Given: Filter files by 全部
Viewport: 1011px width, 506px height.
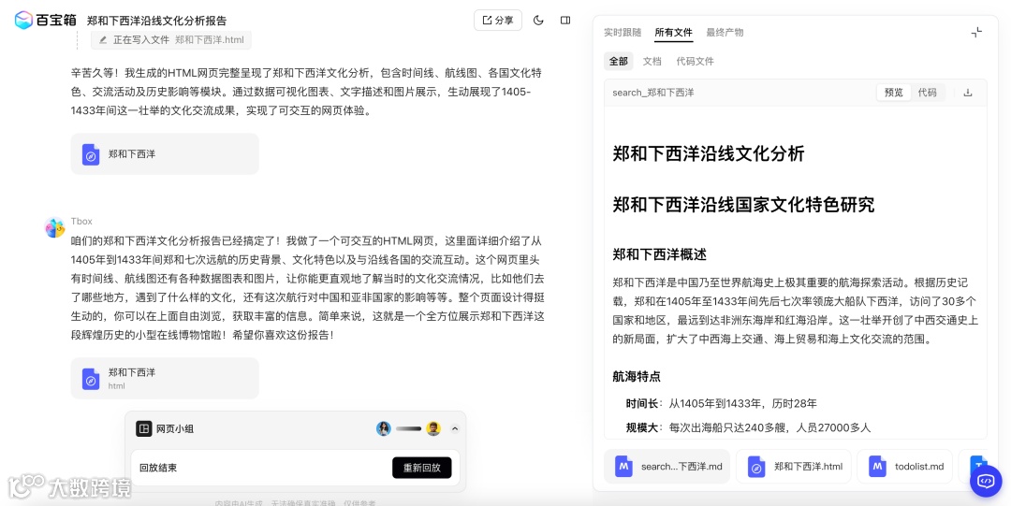Looking at the screenshot, I should [x=619, y=61].
